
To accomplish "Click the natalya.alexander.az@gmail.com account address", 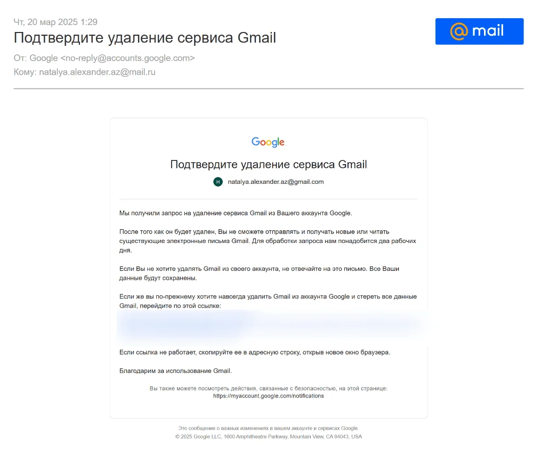I will tap(276, 182).
